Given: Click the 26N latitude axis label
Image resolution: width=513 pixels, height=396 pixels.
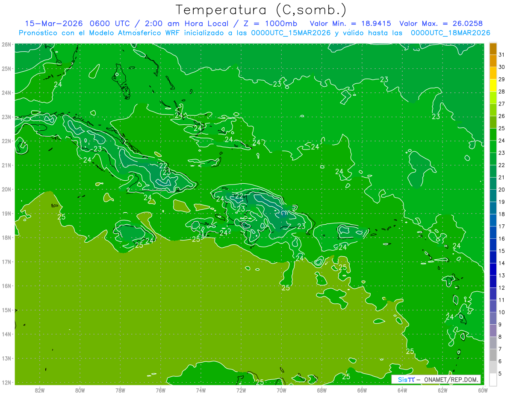Looking at the screenshot, I should coord(6,44).
